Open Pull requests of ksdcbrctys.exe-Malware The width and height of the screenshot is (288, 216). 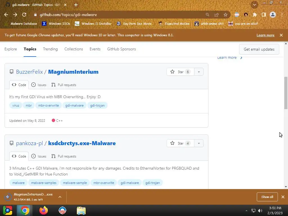coord(64,156)
